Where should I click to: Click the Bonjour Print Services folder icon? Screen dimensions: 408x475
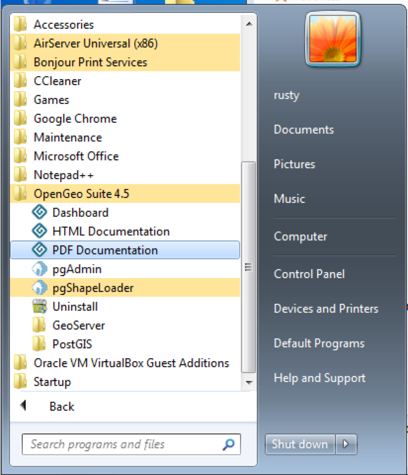click(21, 62)
